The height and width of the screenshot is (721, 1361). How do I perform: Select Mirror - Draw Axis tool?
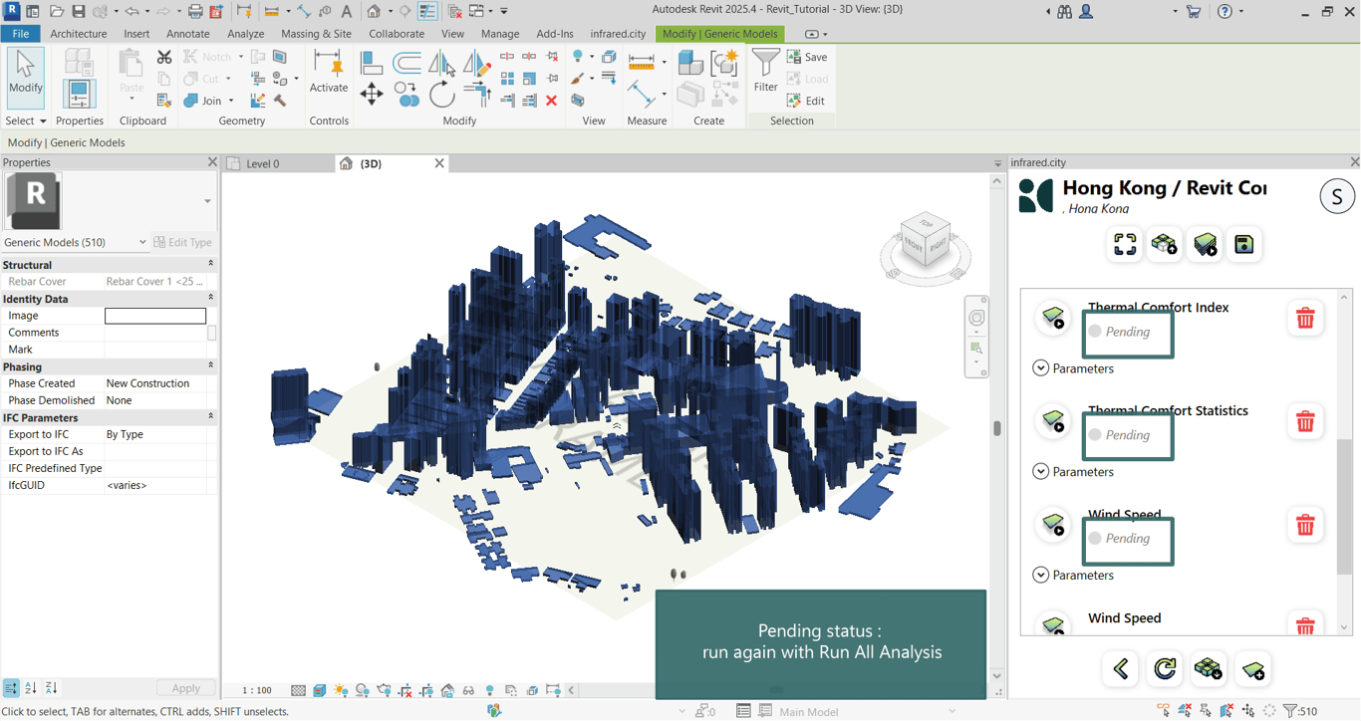[x=476, y=63]
